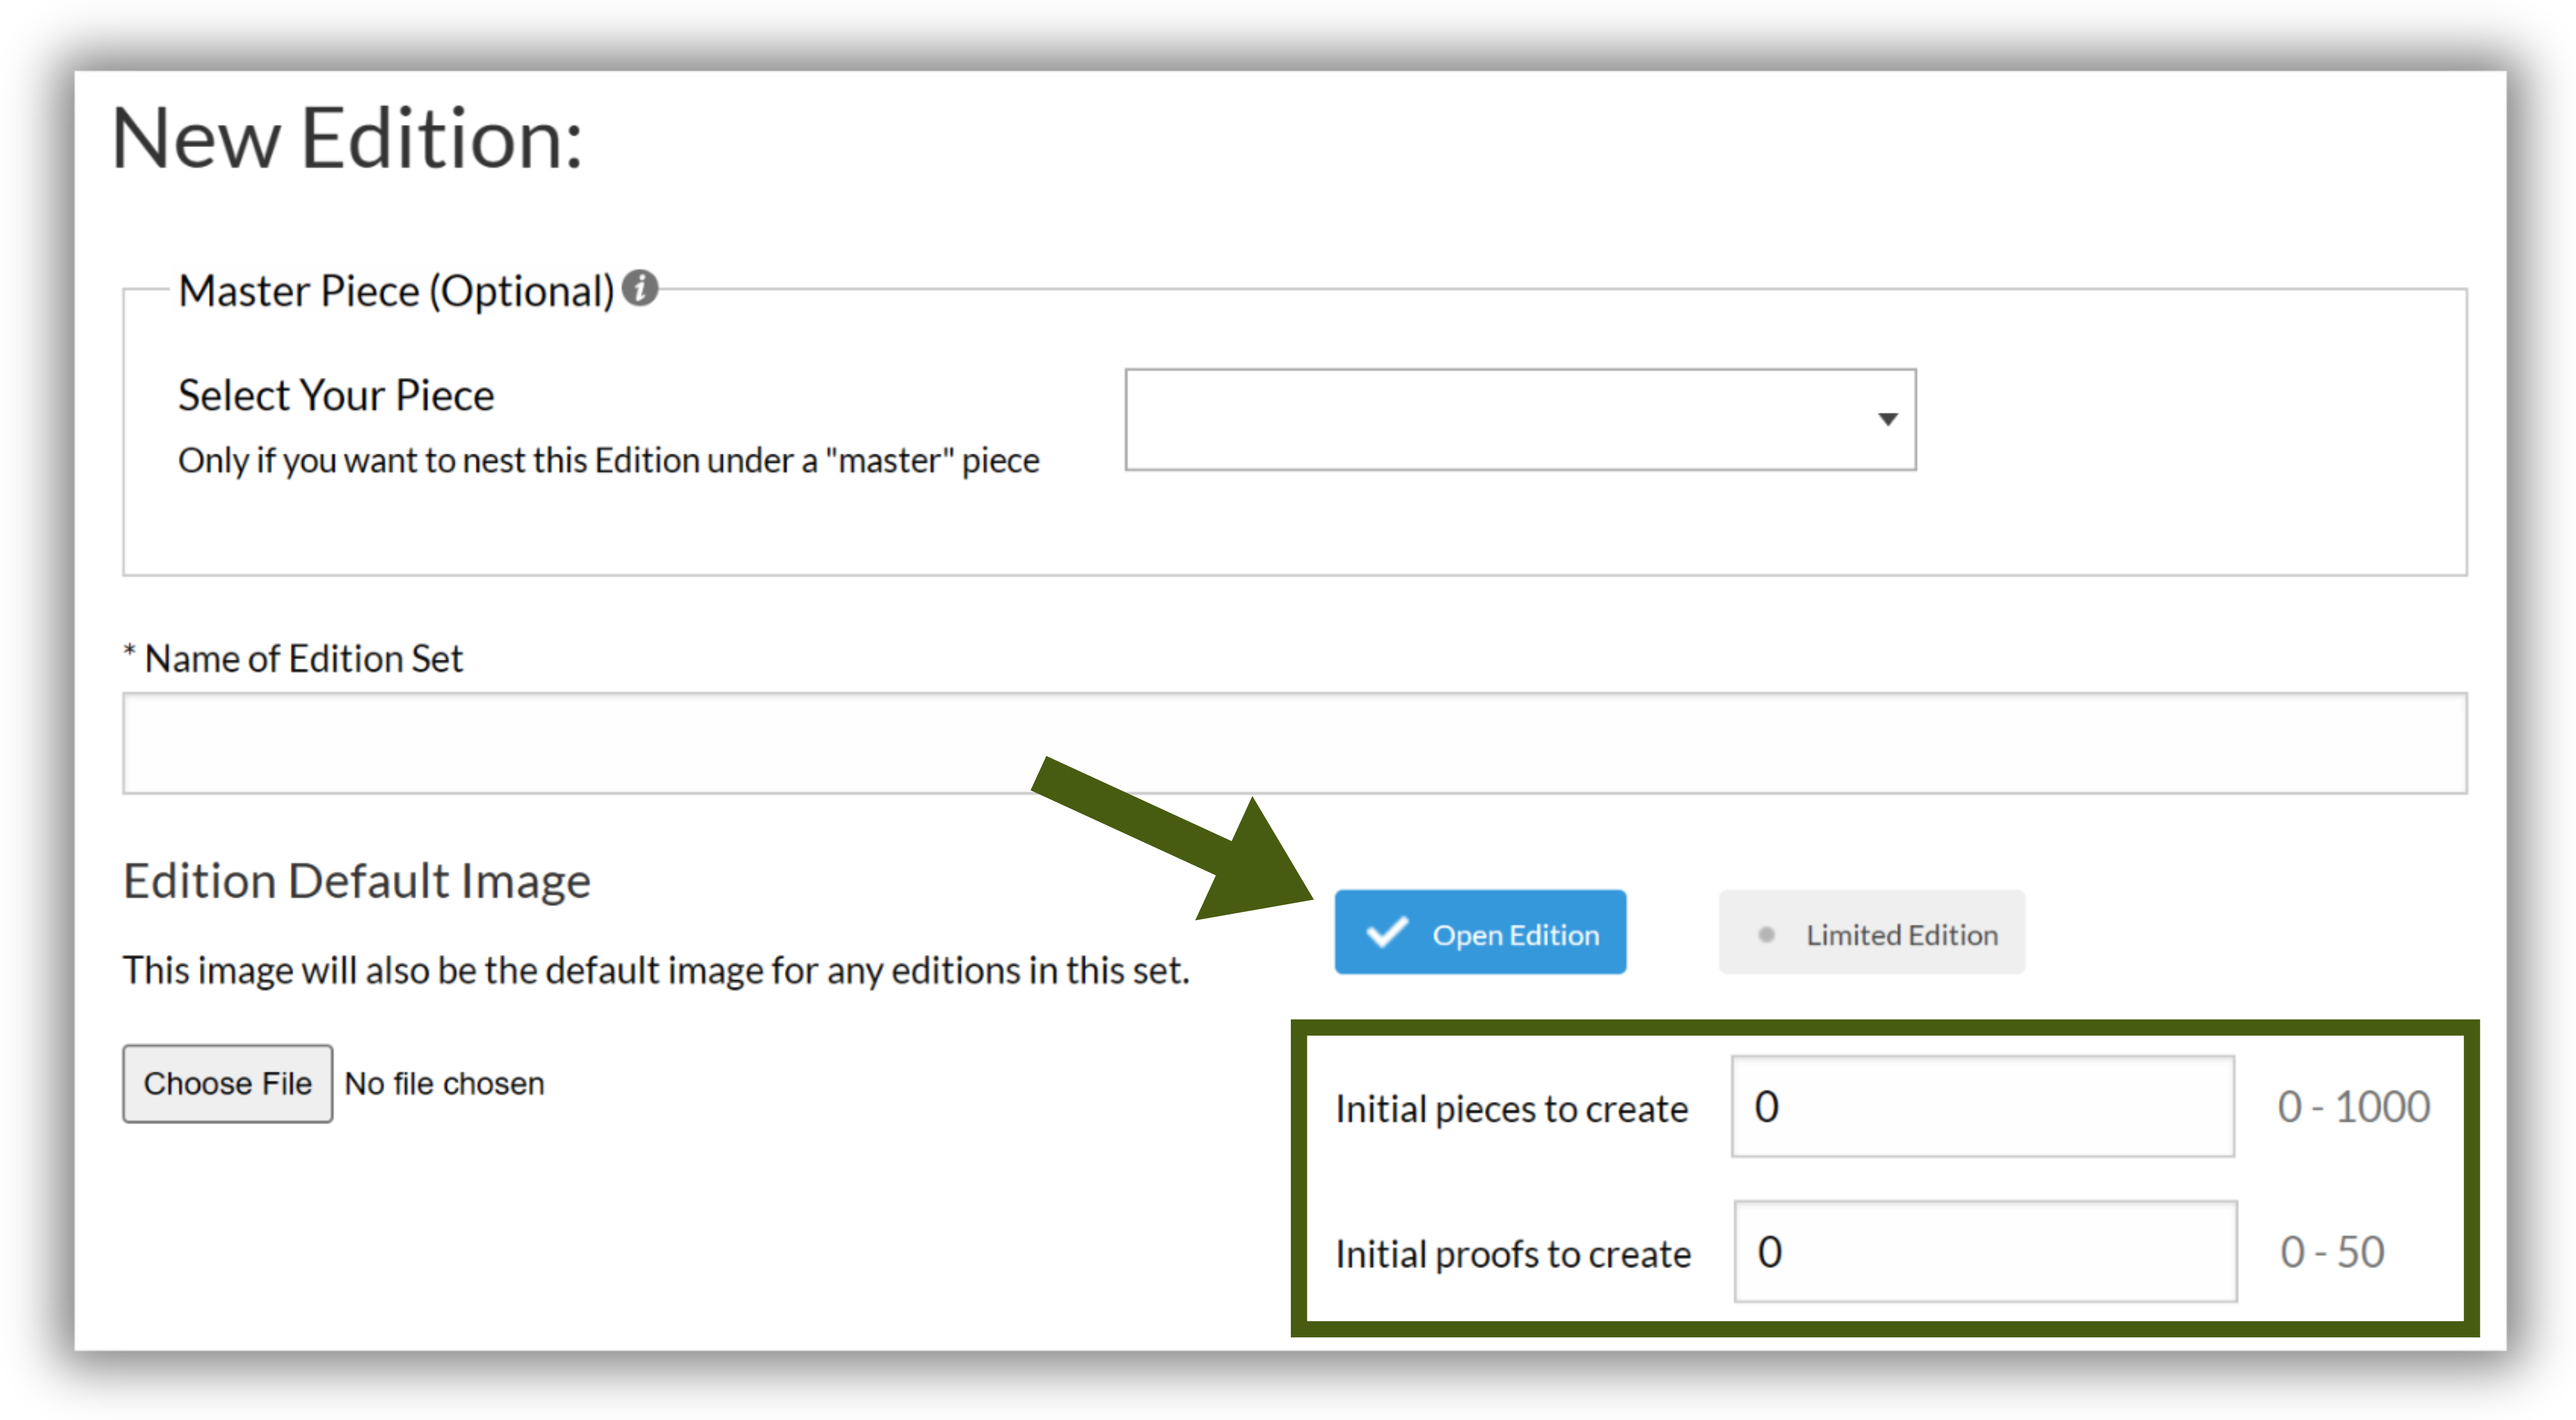Click the dot beside Limited Edition
The width and height of the screenshot is (2576, 1420).
click(x=1766, y=934)
